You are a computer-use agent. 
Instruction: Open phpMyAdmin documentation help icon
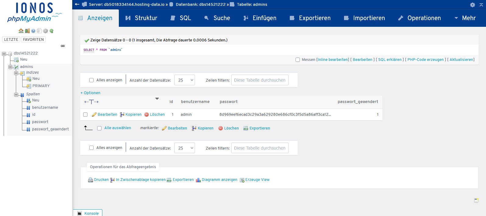[33, 31]
